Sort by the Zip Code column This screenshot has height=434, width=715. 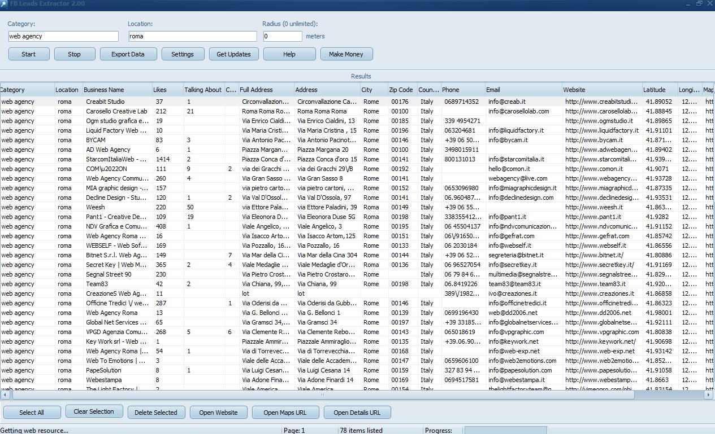pyautogui.click(x=402, y=90)
